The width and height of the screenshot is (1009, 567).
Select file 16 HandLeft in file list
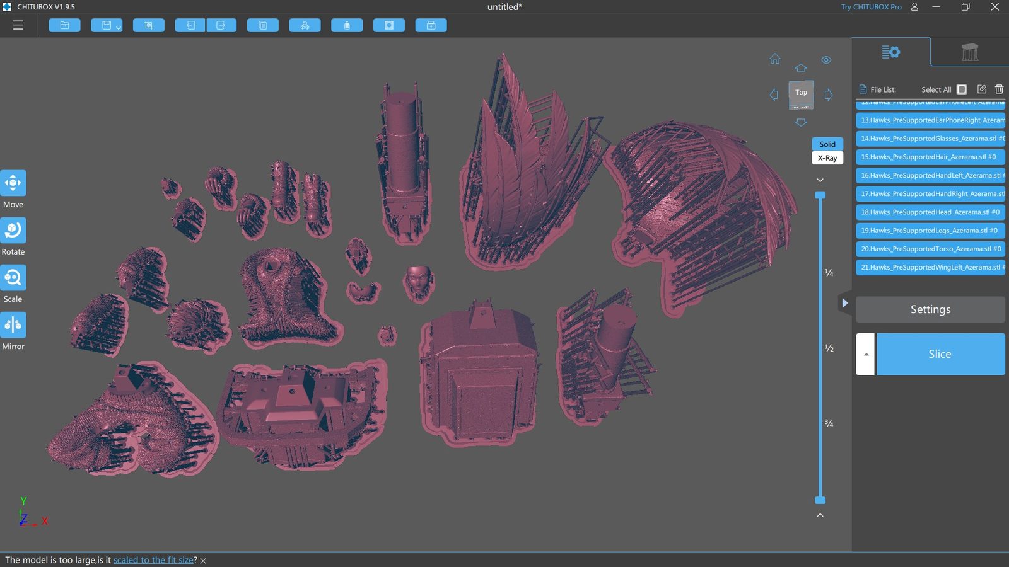pyautogui.click(x=930, y=175)
